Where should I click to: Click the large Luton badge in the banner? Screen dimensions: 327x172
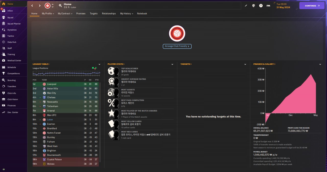click(x=177, y=33)
